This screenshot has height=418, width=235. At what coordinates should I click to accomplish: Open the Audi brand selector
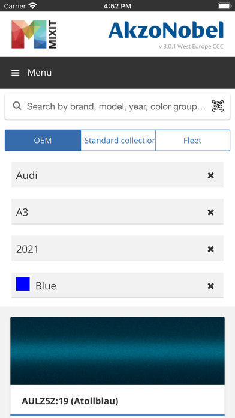(x=117, y=175)
